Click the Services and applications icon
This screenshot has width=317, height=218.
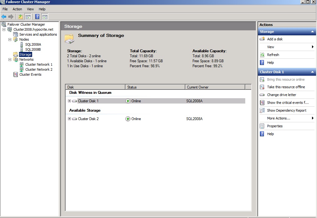point(16,34)
